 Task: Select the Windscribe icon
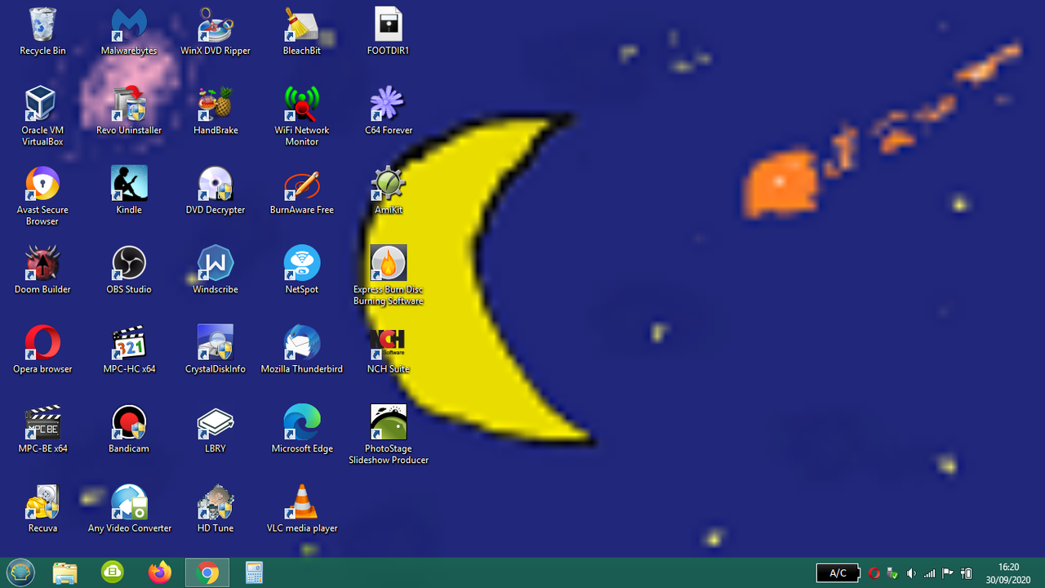point(216,263)
